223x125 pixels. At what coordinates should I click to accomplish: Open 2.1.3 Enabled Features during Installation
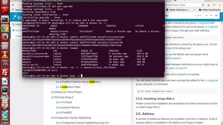(78, 82)
